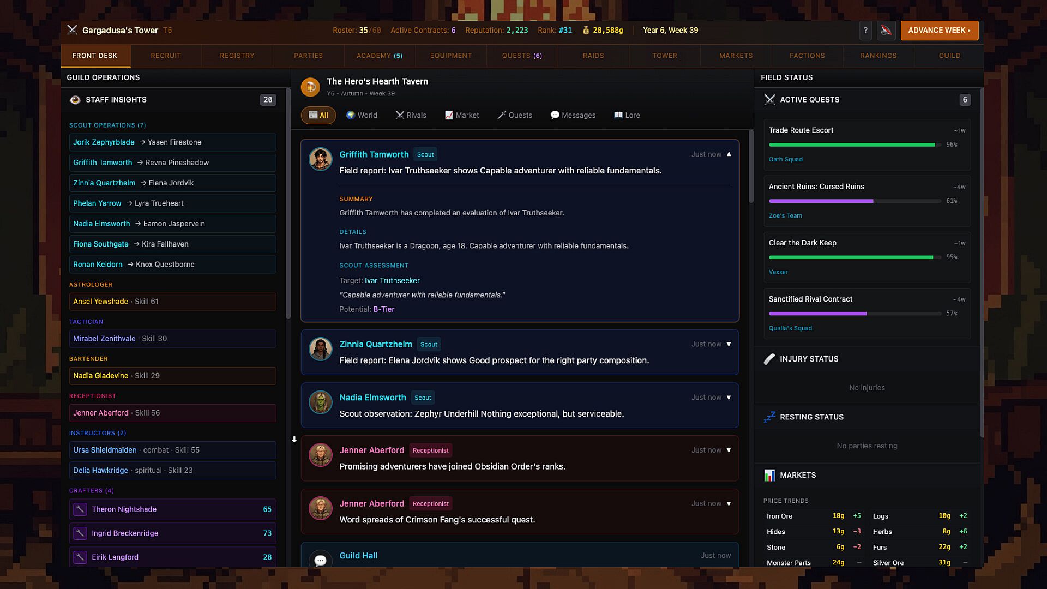Open the Rankings tab
This screenshot has height=589, width=1047.
coord(878,56)
